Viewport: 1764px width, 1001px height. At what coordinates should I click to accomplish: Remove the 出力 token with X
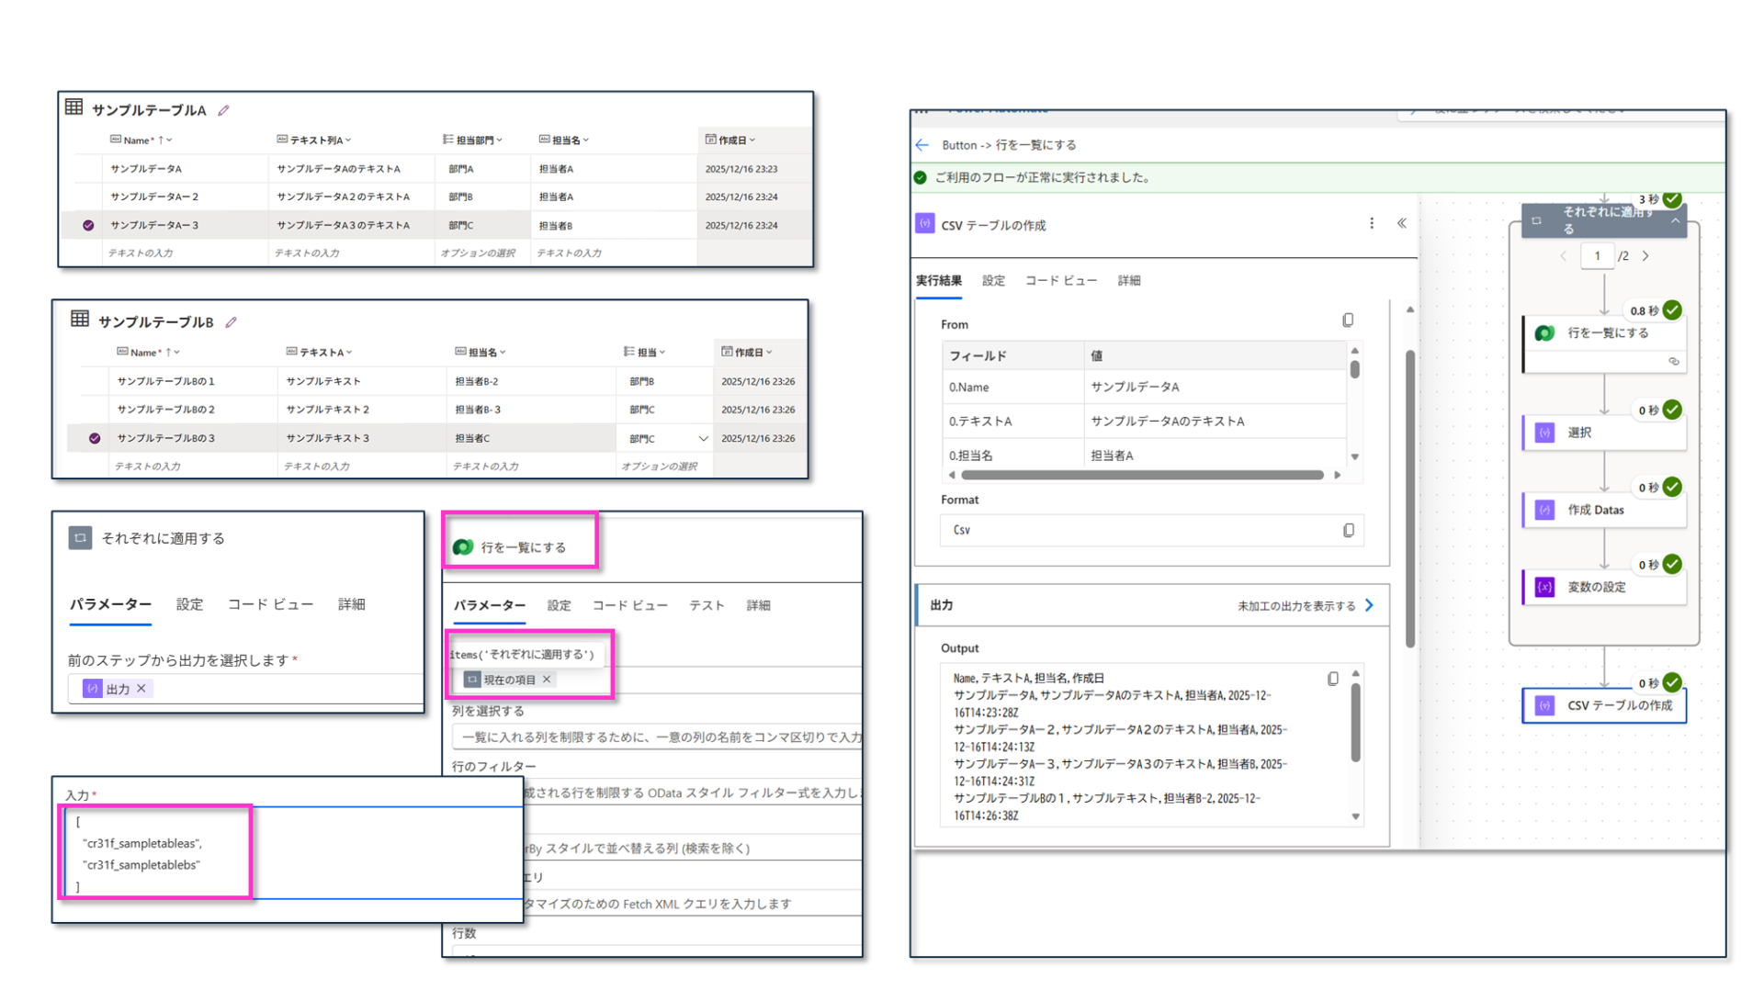coord(141,689)
